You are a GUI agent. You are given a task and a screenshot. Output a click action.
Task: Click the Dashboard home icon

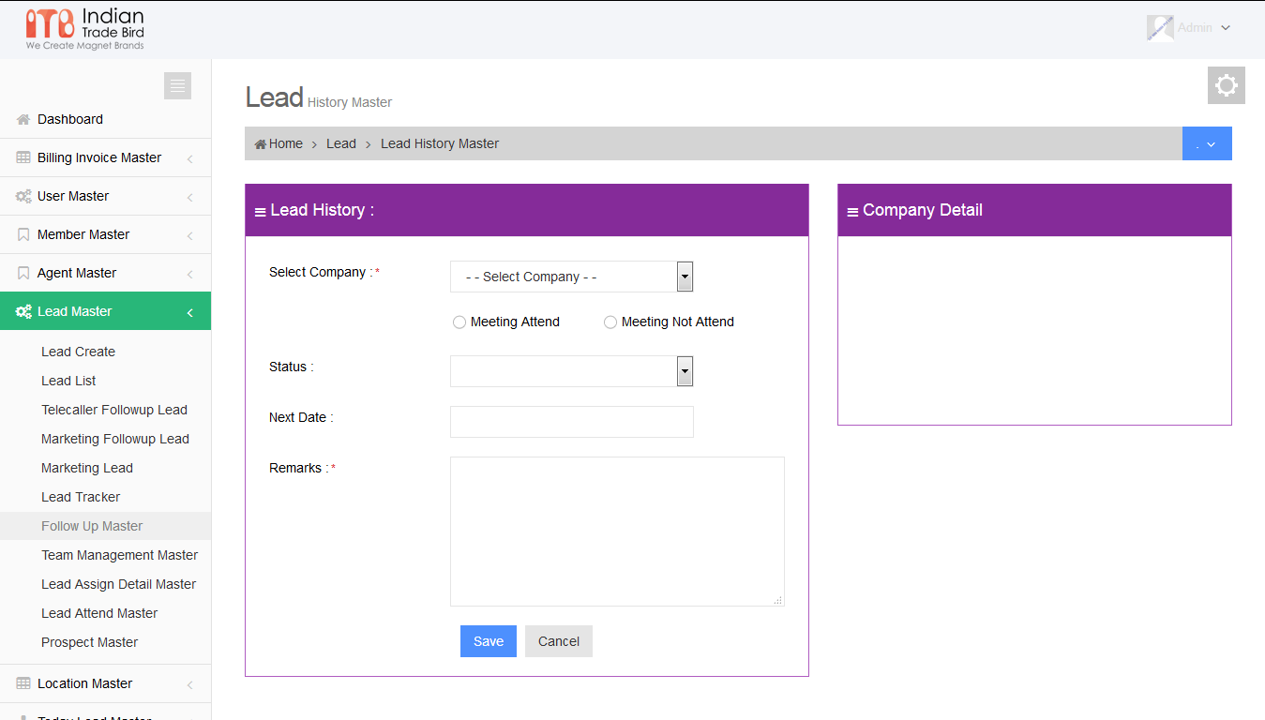click(x=23, y=119)
